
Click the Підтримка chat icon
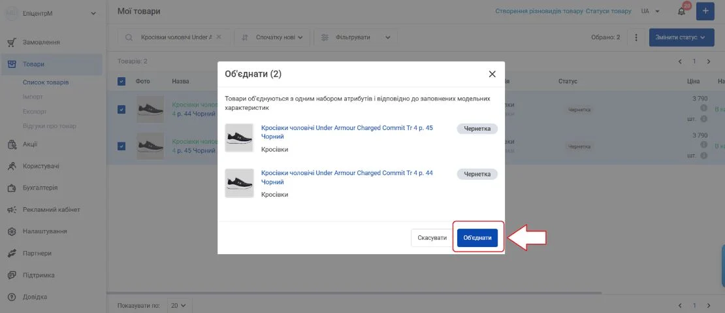tap(12, 275)
